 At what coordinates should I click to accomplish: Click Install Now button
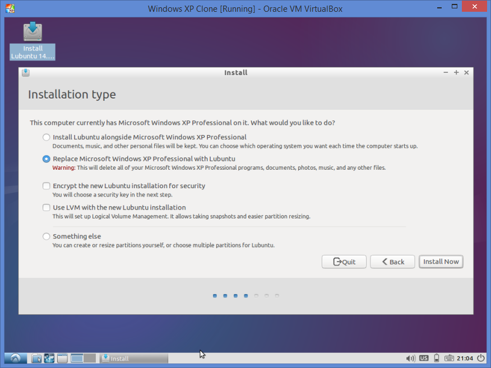[x=441, y=262]
